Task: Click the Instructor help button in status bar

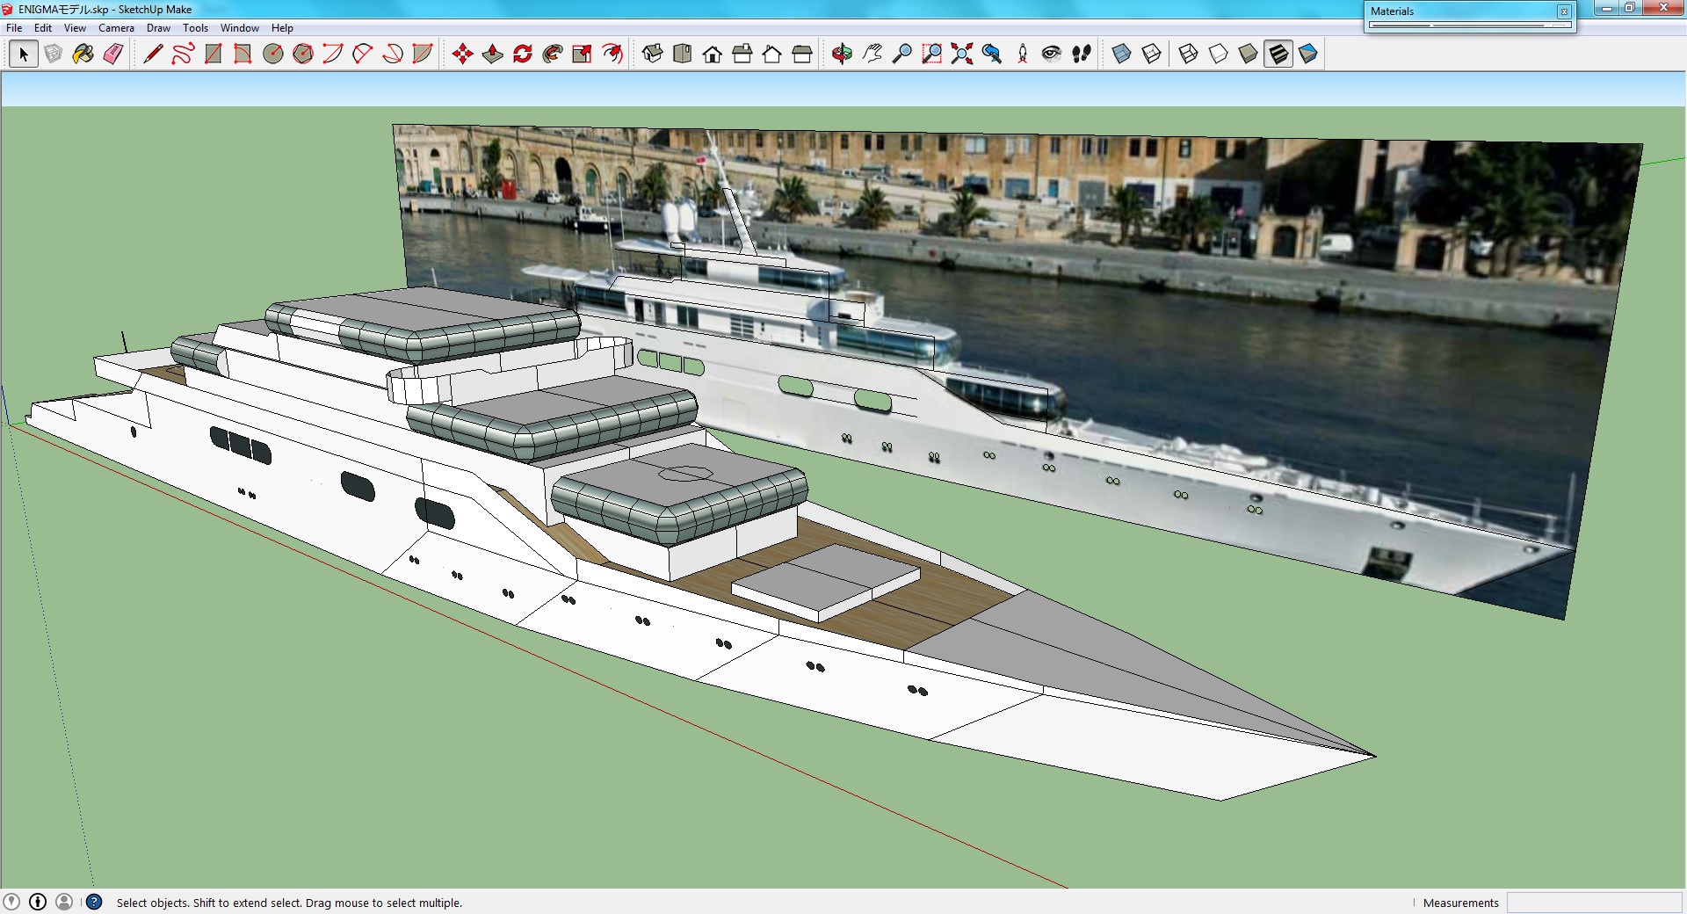Action: point(94,902)
